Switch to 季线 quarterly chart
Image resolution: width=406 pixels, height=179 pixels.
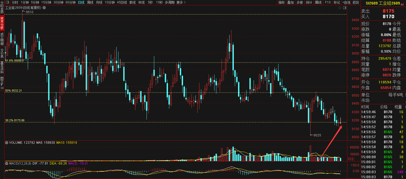(x=132, y=3)
